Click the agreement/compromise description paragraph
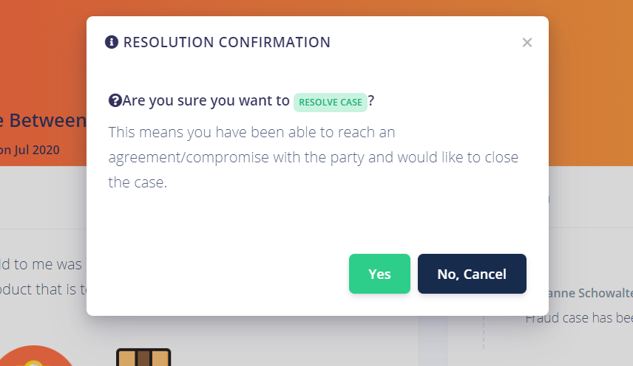 point(314,157)
